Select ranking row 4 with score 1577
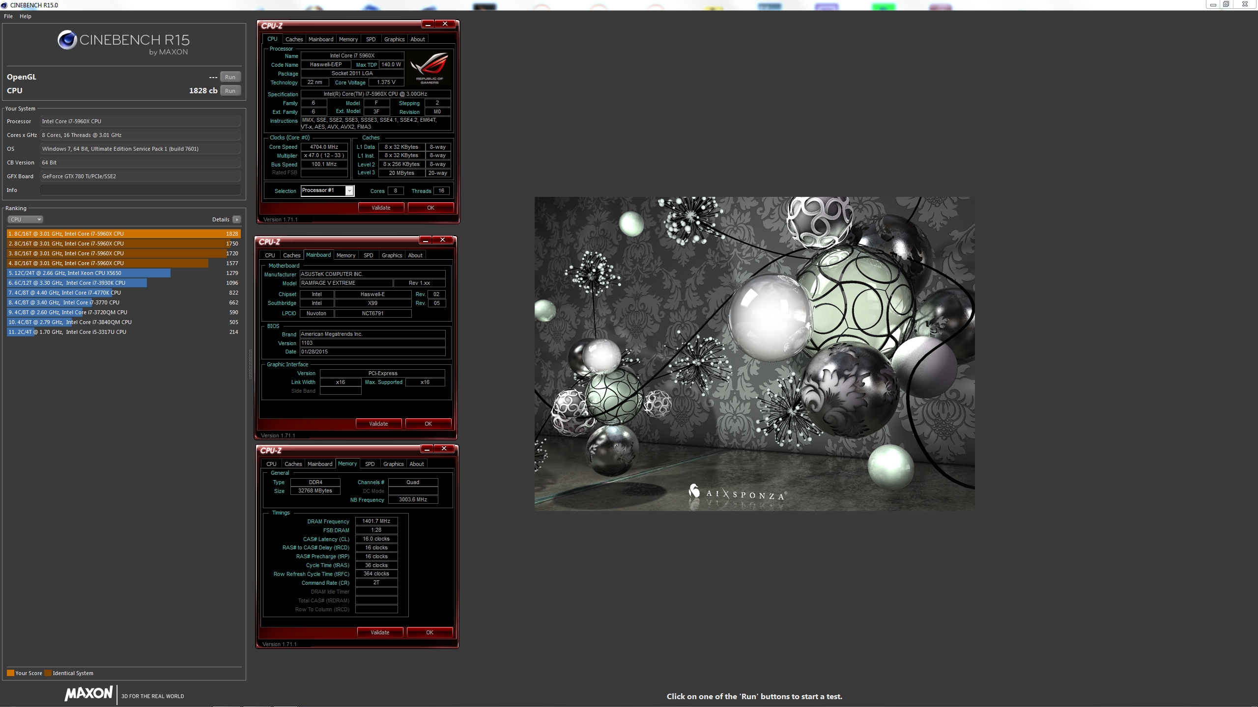 coord(123,263)
